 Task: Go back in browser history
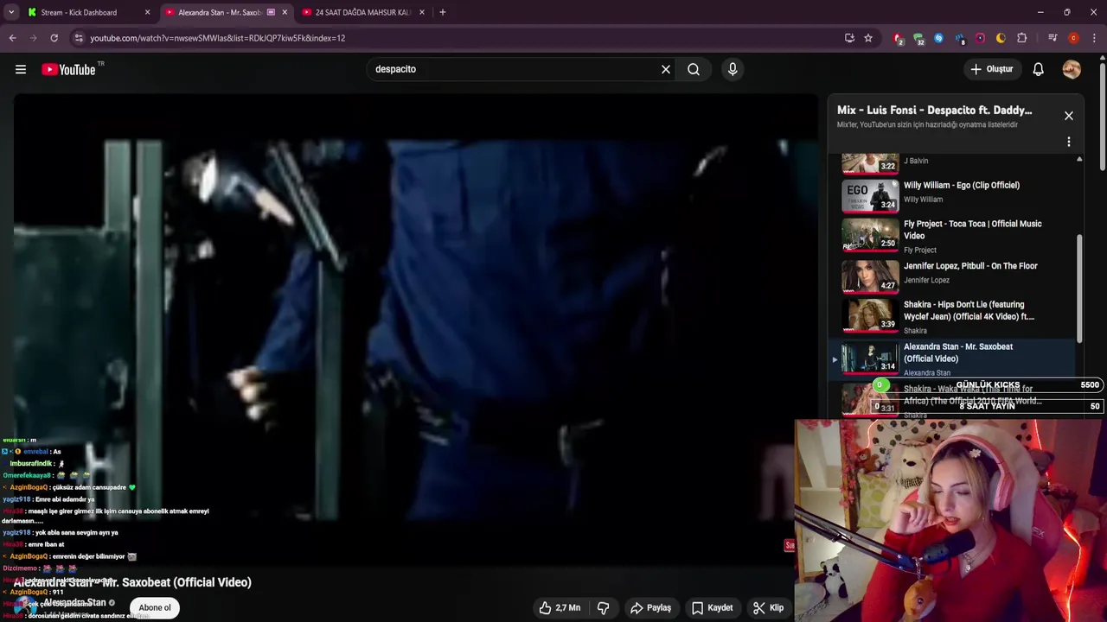pyautogui.click(x=12, y=38)
